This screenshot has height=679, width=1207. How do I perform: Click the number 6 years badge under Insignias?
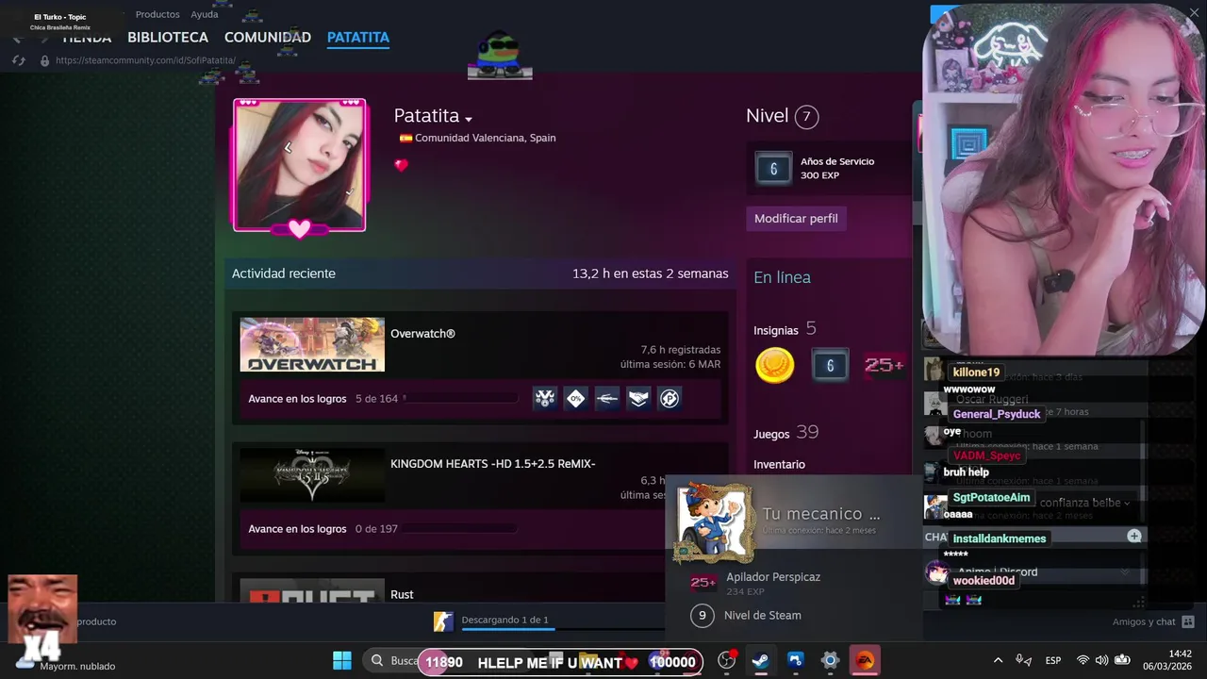pos(830,365)
